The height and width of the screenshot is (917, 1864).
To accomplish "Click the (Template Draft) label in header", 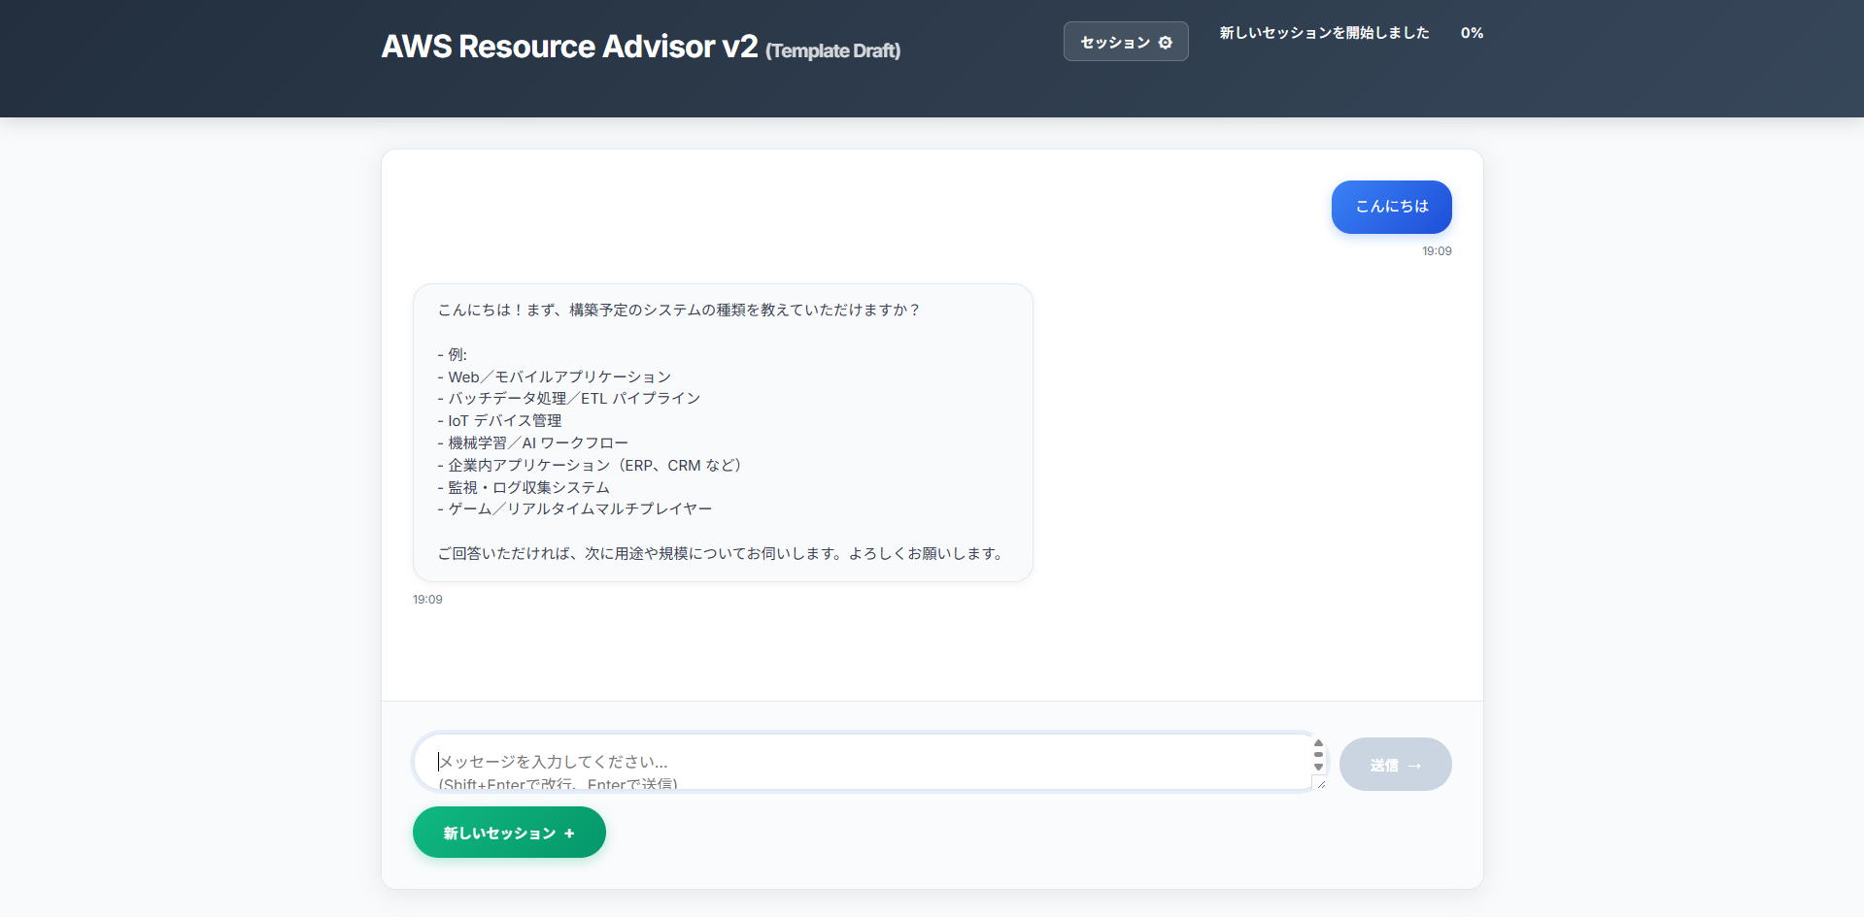I will pos(832,50).
